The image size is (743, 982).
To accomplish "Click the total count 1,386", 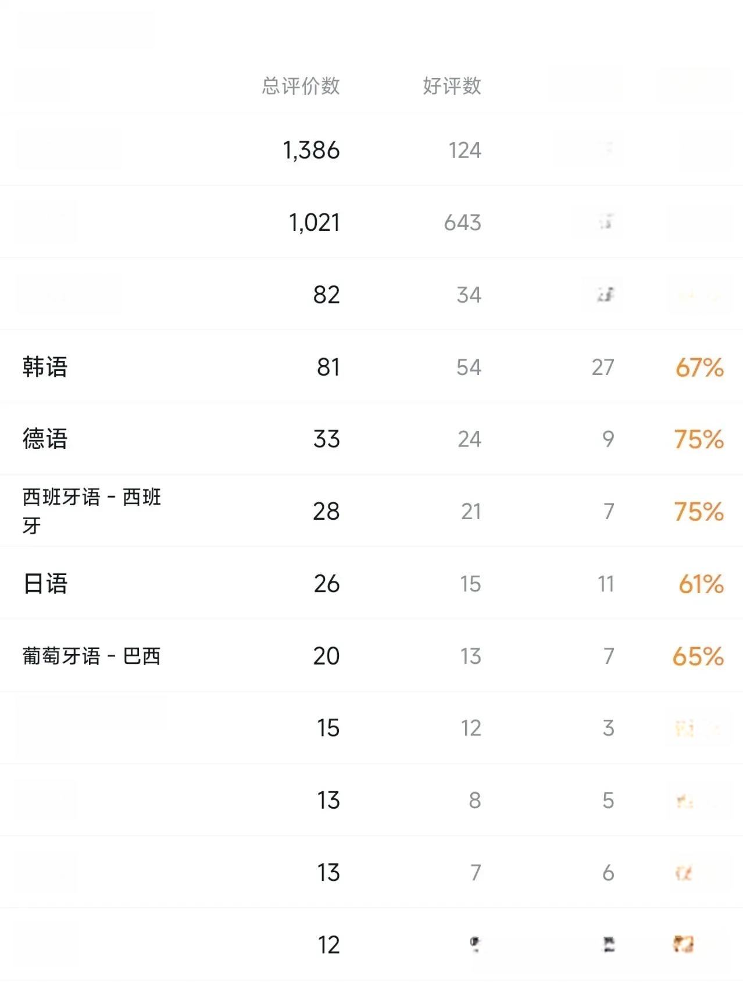I will (311, 151).
